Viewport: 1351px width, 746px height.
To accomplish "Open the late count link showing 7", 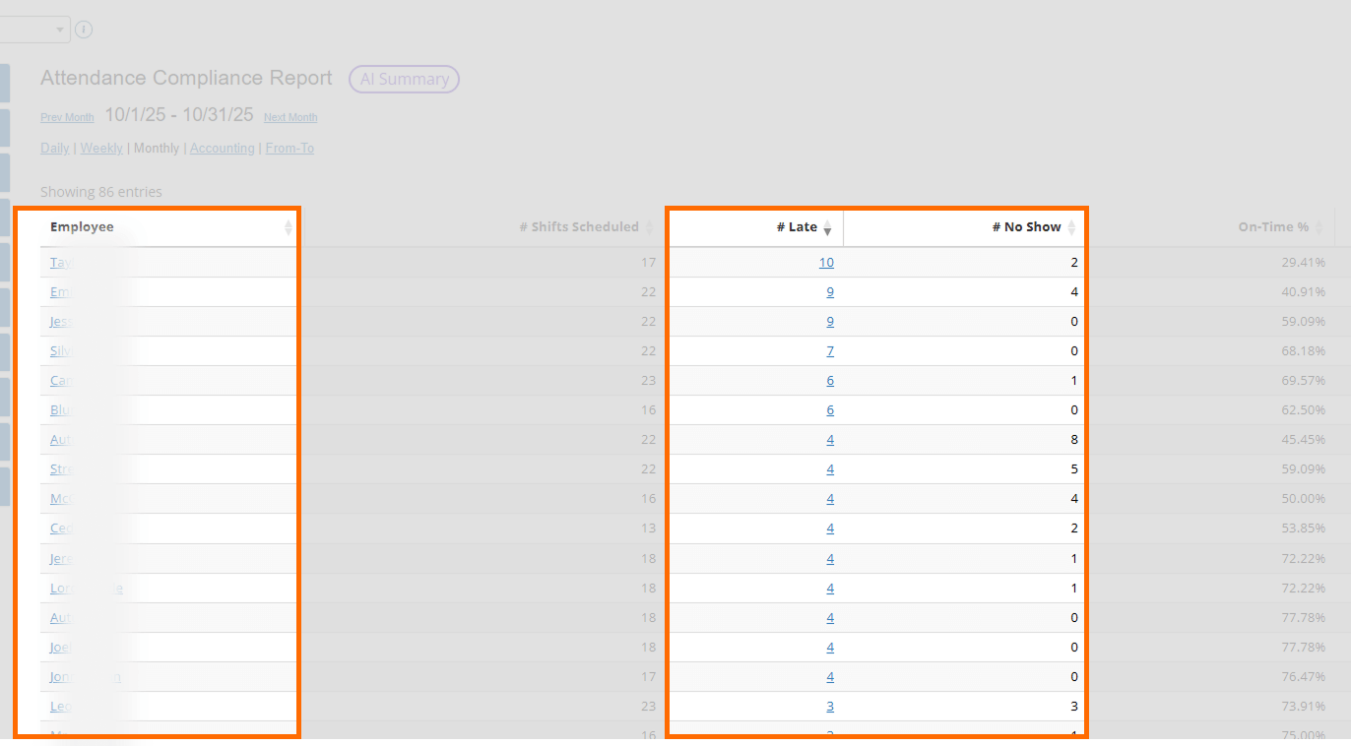I will (x=830, y=351).
